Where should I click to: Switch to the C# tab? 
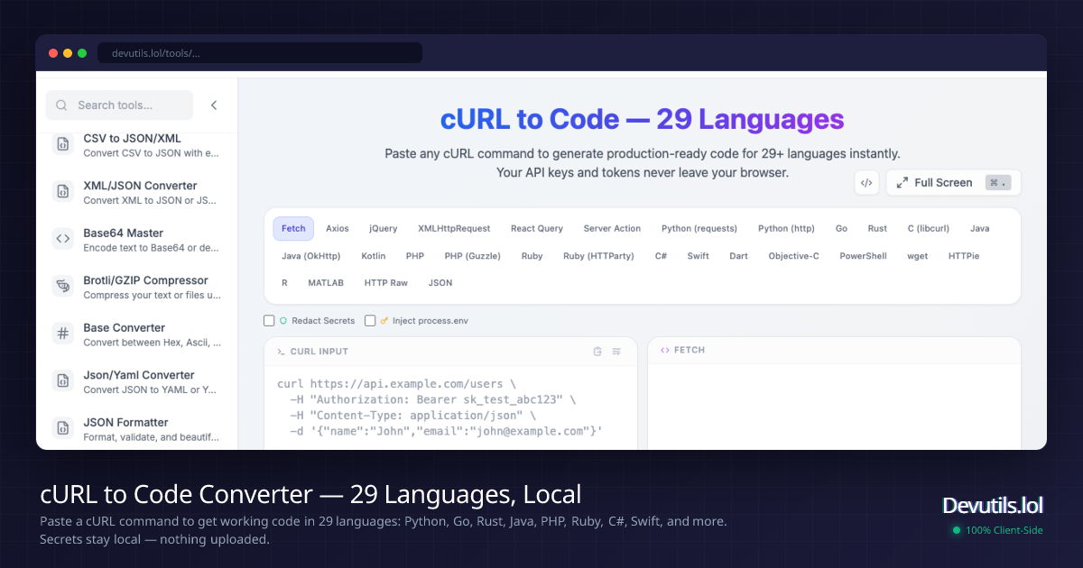point(662,256)
